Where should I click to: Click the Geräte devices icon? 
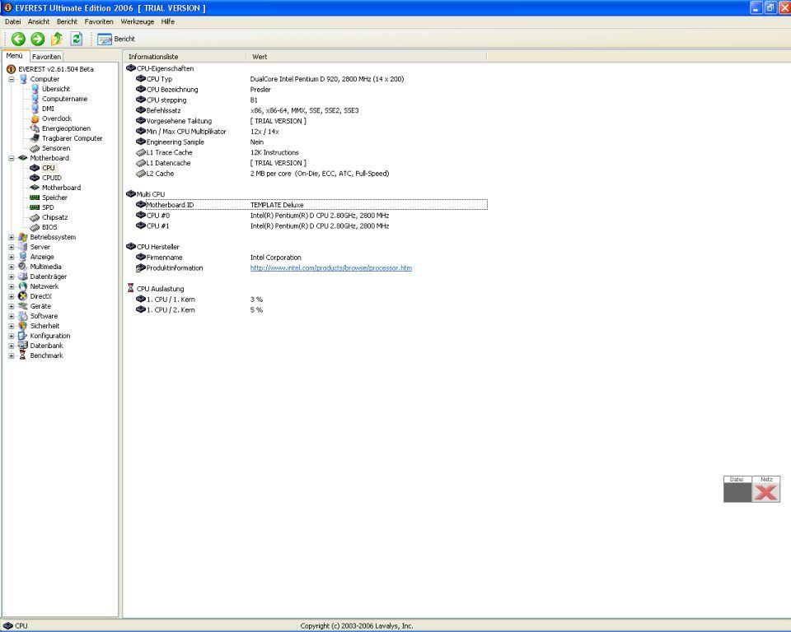[23, 306]
